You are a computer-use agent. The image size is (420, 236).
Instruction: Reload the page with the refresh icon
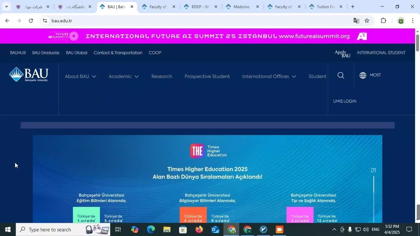[x=31, y=21]
